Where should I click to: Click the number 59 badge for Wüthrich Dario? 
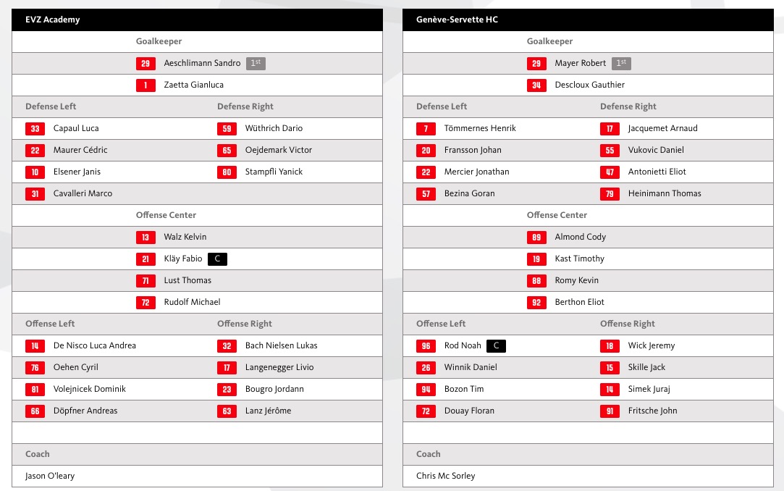[227, 129]
